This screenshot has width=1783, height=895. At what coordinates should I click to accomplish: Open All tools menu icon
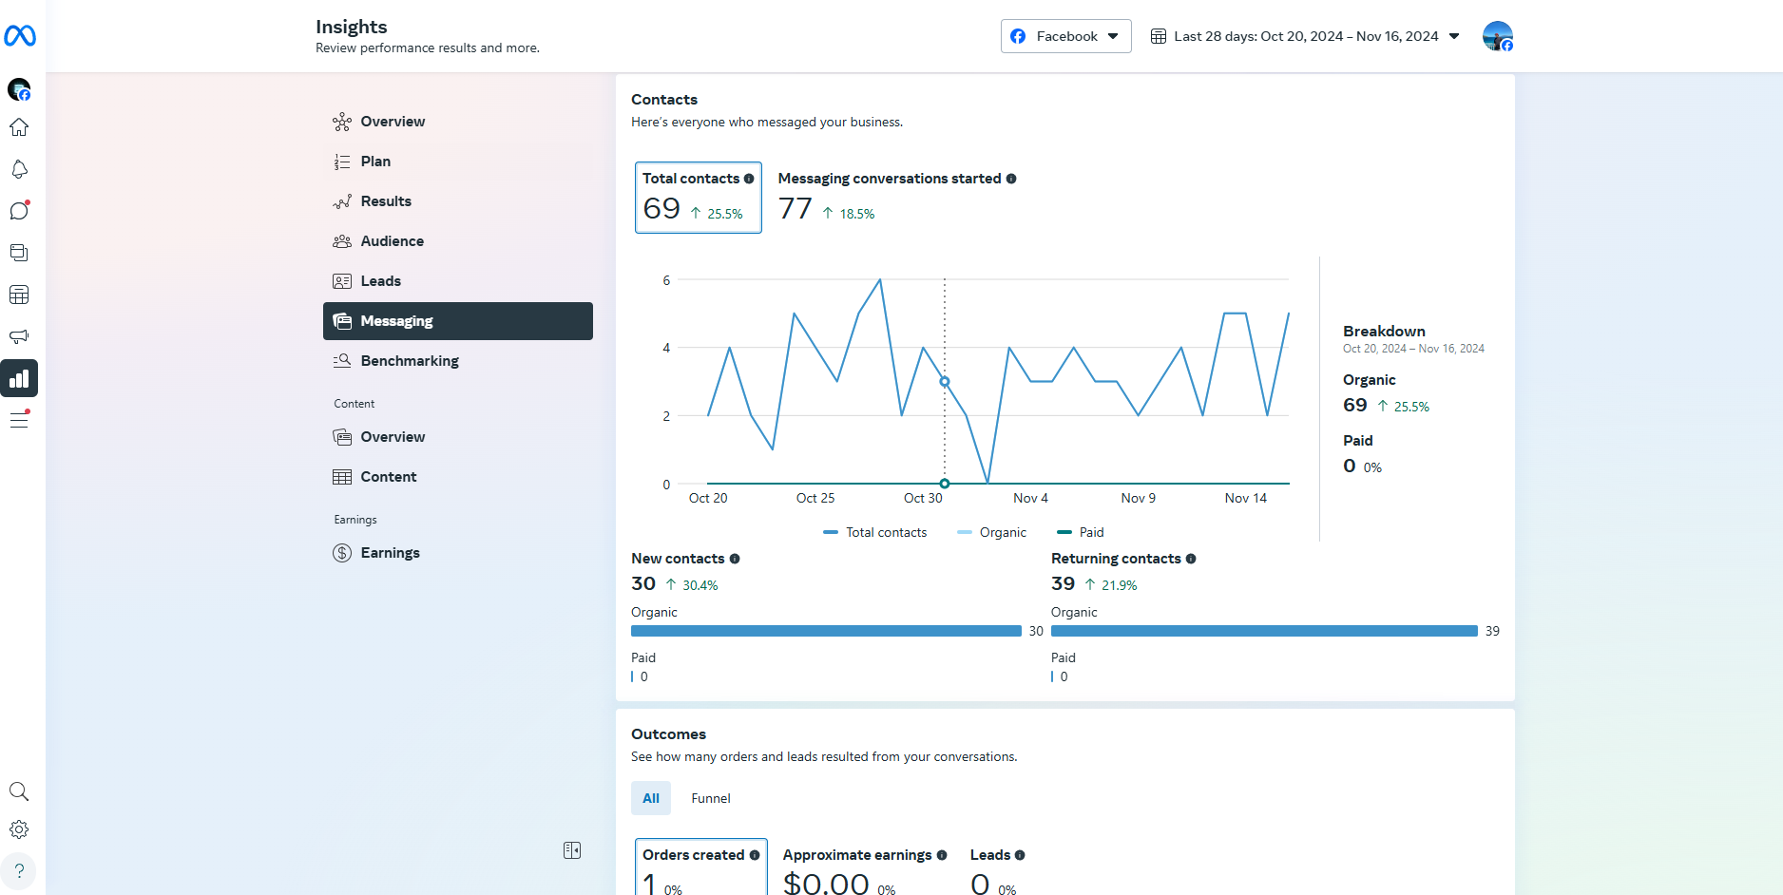point(19,420)
